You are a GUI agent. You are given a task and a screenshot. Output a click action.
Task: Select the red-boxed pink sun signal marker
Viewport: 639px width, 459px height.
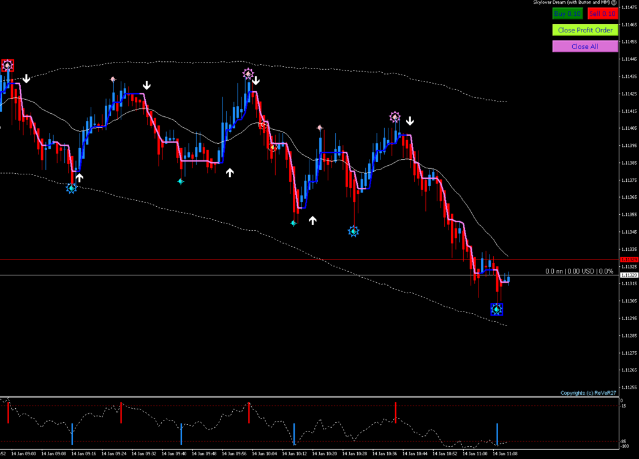[x=8, y=65]
